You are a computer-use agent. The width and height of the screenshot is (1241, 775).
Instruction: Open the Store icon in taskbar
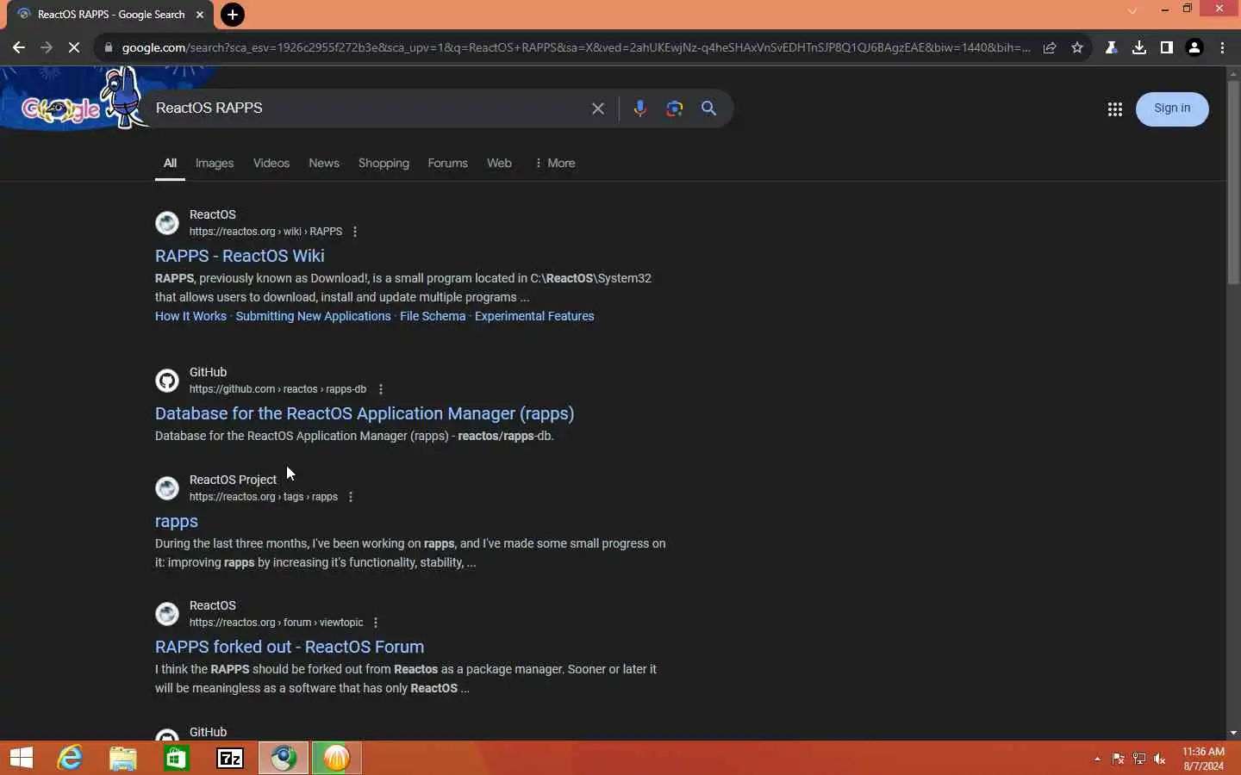pyautogui.click(x=177, y=758)
